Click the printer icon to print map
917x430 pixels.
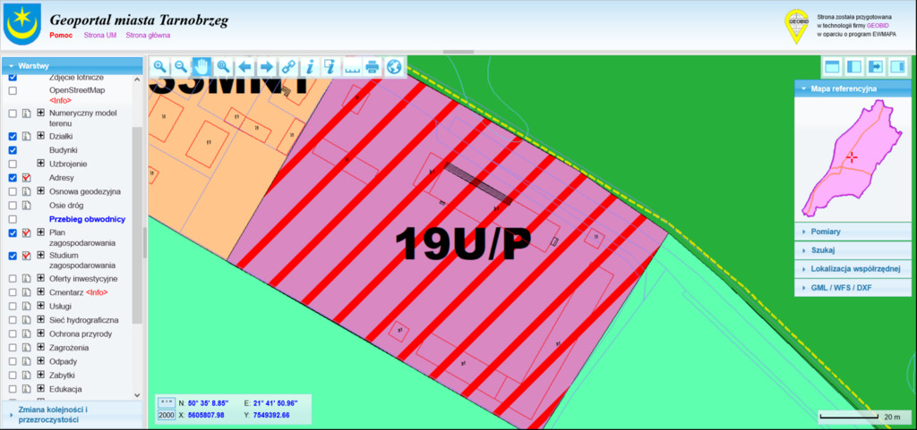tap(373, 67)
